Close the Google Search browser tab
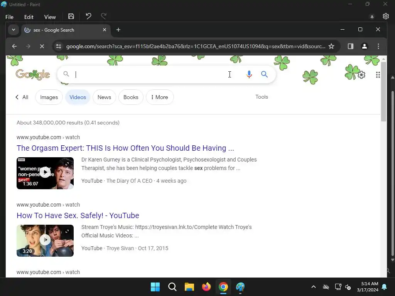 [104, 30]
